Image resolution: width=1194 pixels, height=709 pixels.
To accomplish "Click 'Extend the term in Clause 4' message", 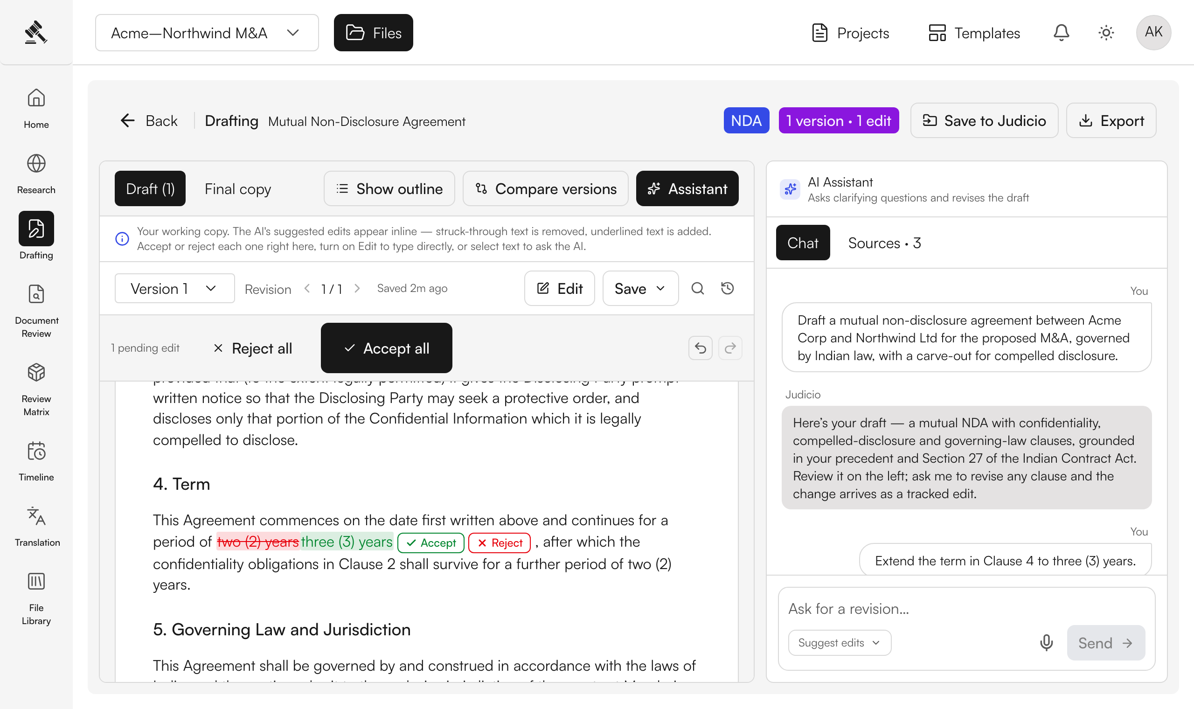I will [1005, 560].
